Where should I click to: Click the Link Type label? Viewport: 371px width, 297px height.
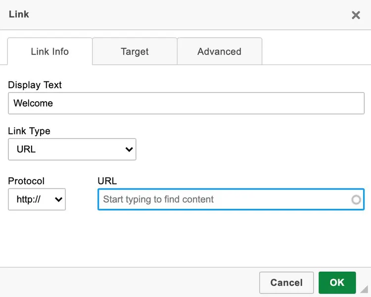(x=29, y=131)
